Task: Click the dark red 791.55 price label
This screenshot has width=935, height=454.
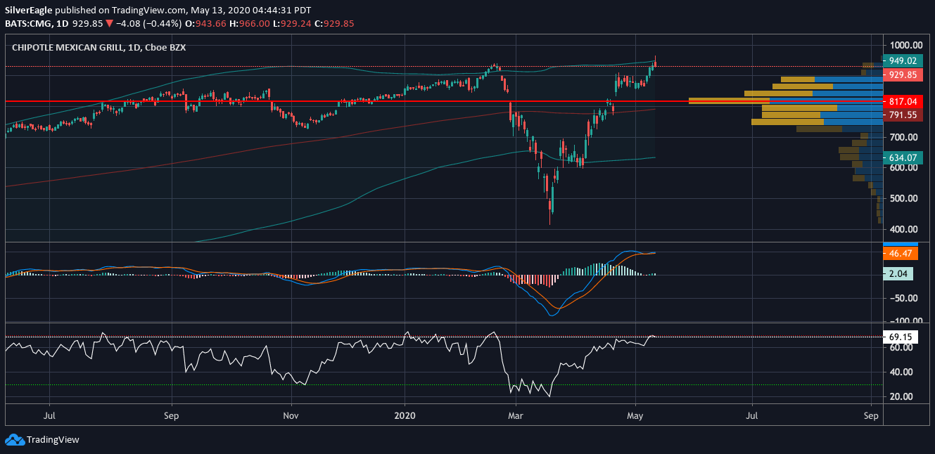Action: click(x=903, y=115)
